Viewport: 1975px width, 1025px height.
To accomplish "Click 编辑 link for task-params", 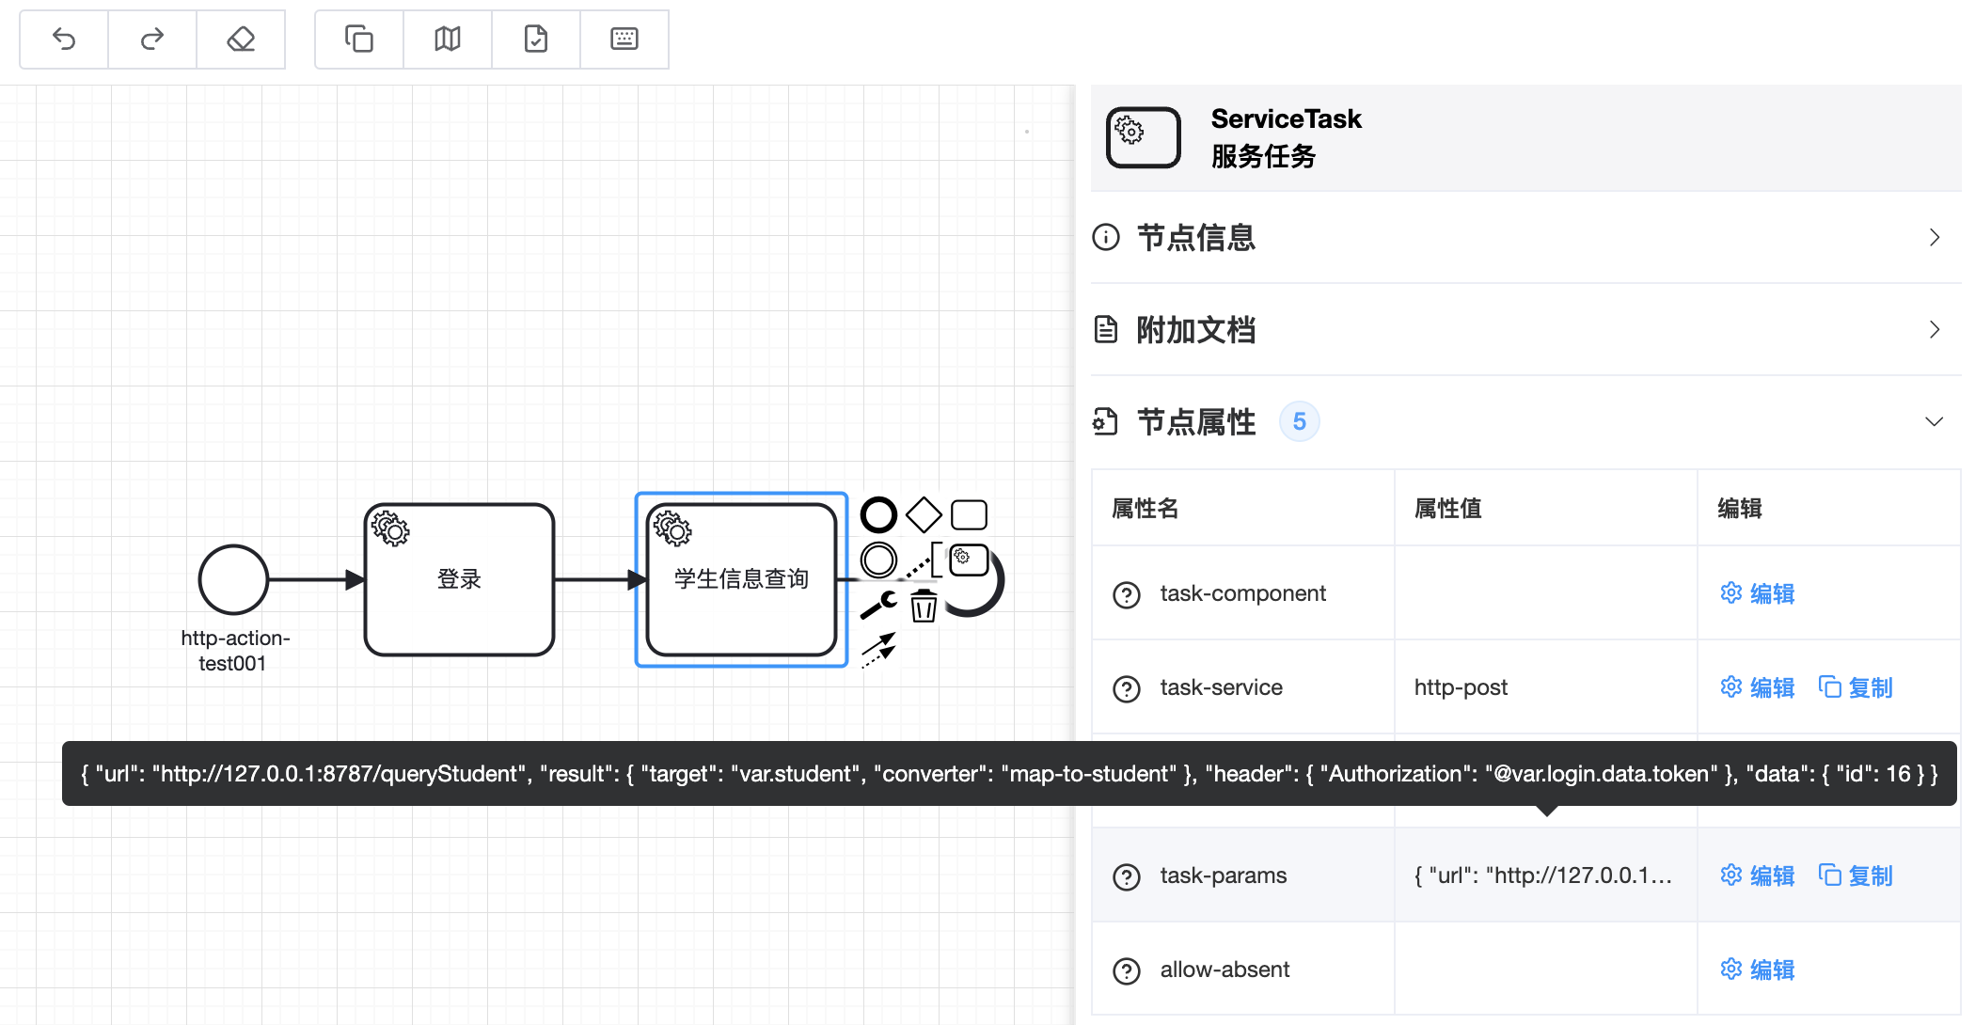I will pos(1758,875).
